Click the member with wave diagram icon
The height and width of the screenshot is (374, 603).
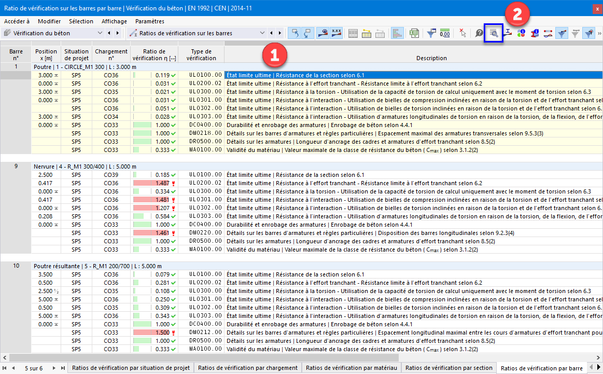[x=548, y=34]
